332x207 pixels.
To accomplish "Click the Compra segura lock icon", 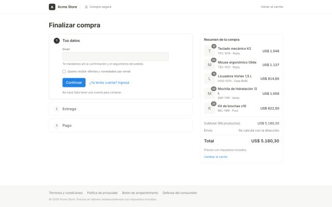I will tap(86, 7).
